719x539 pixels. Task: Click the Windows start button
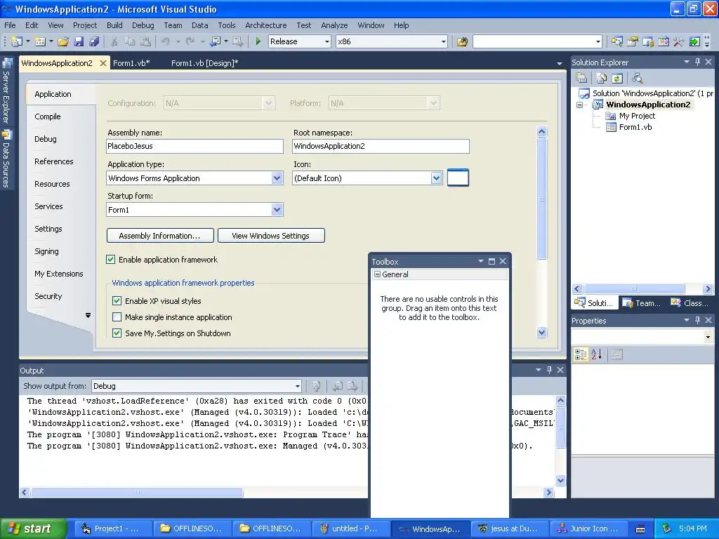33,528
